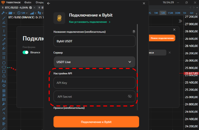Click the orange Подключение к Bybit button
Viewport: 199px width, 130px height.
coord(96,122)
